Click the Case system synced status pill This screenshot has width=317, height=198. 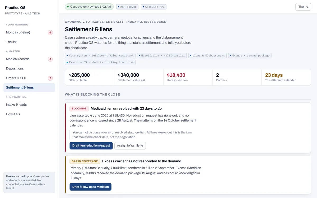click(x=89, y=7)
